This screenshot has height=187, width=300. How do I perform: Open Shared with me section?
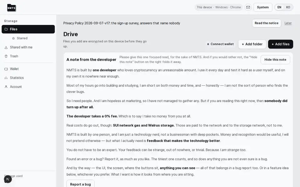(28, 47)
